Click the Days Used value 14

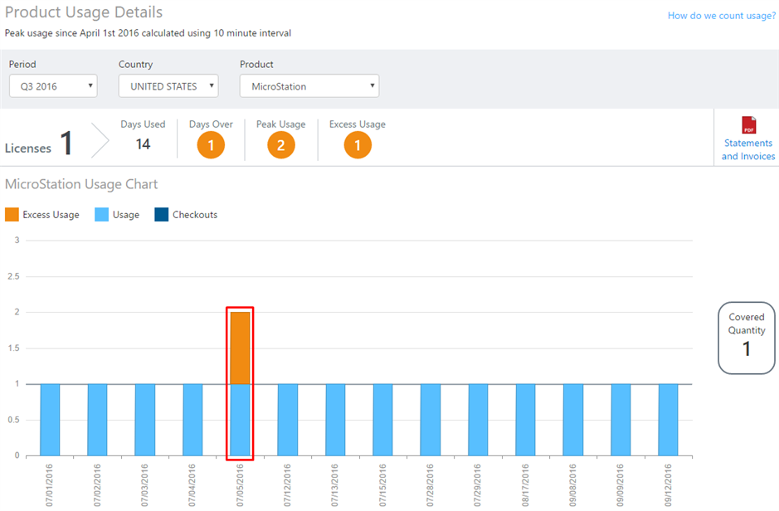(143, 144)
